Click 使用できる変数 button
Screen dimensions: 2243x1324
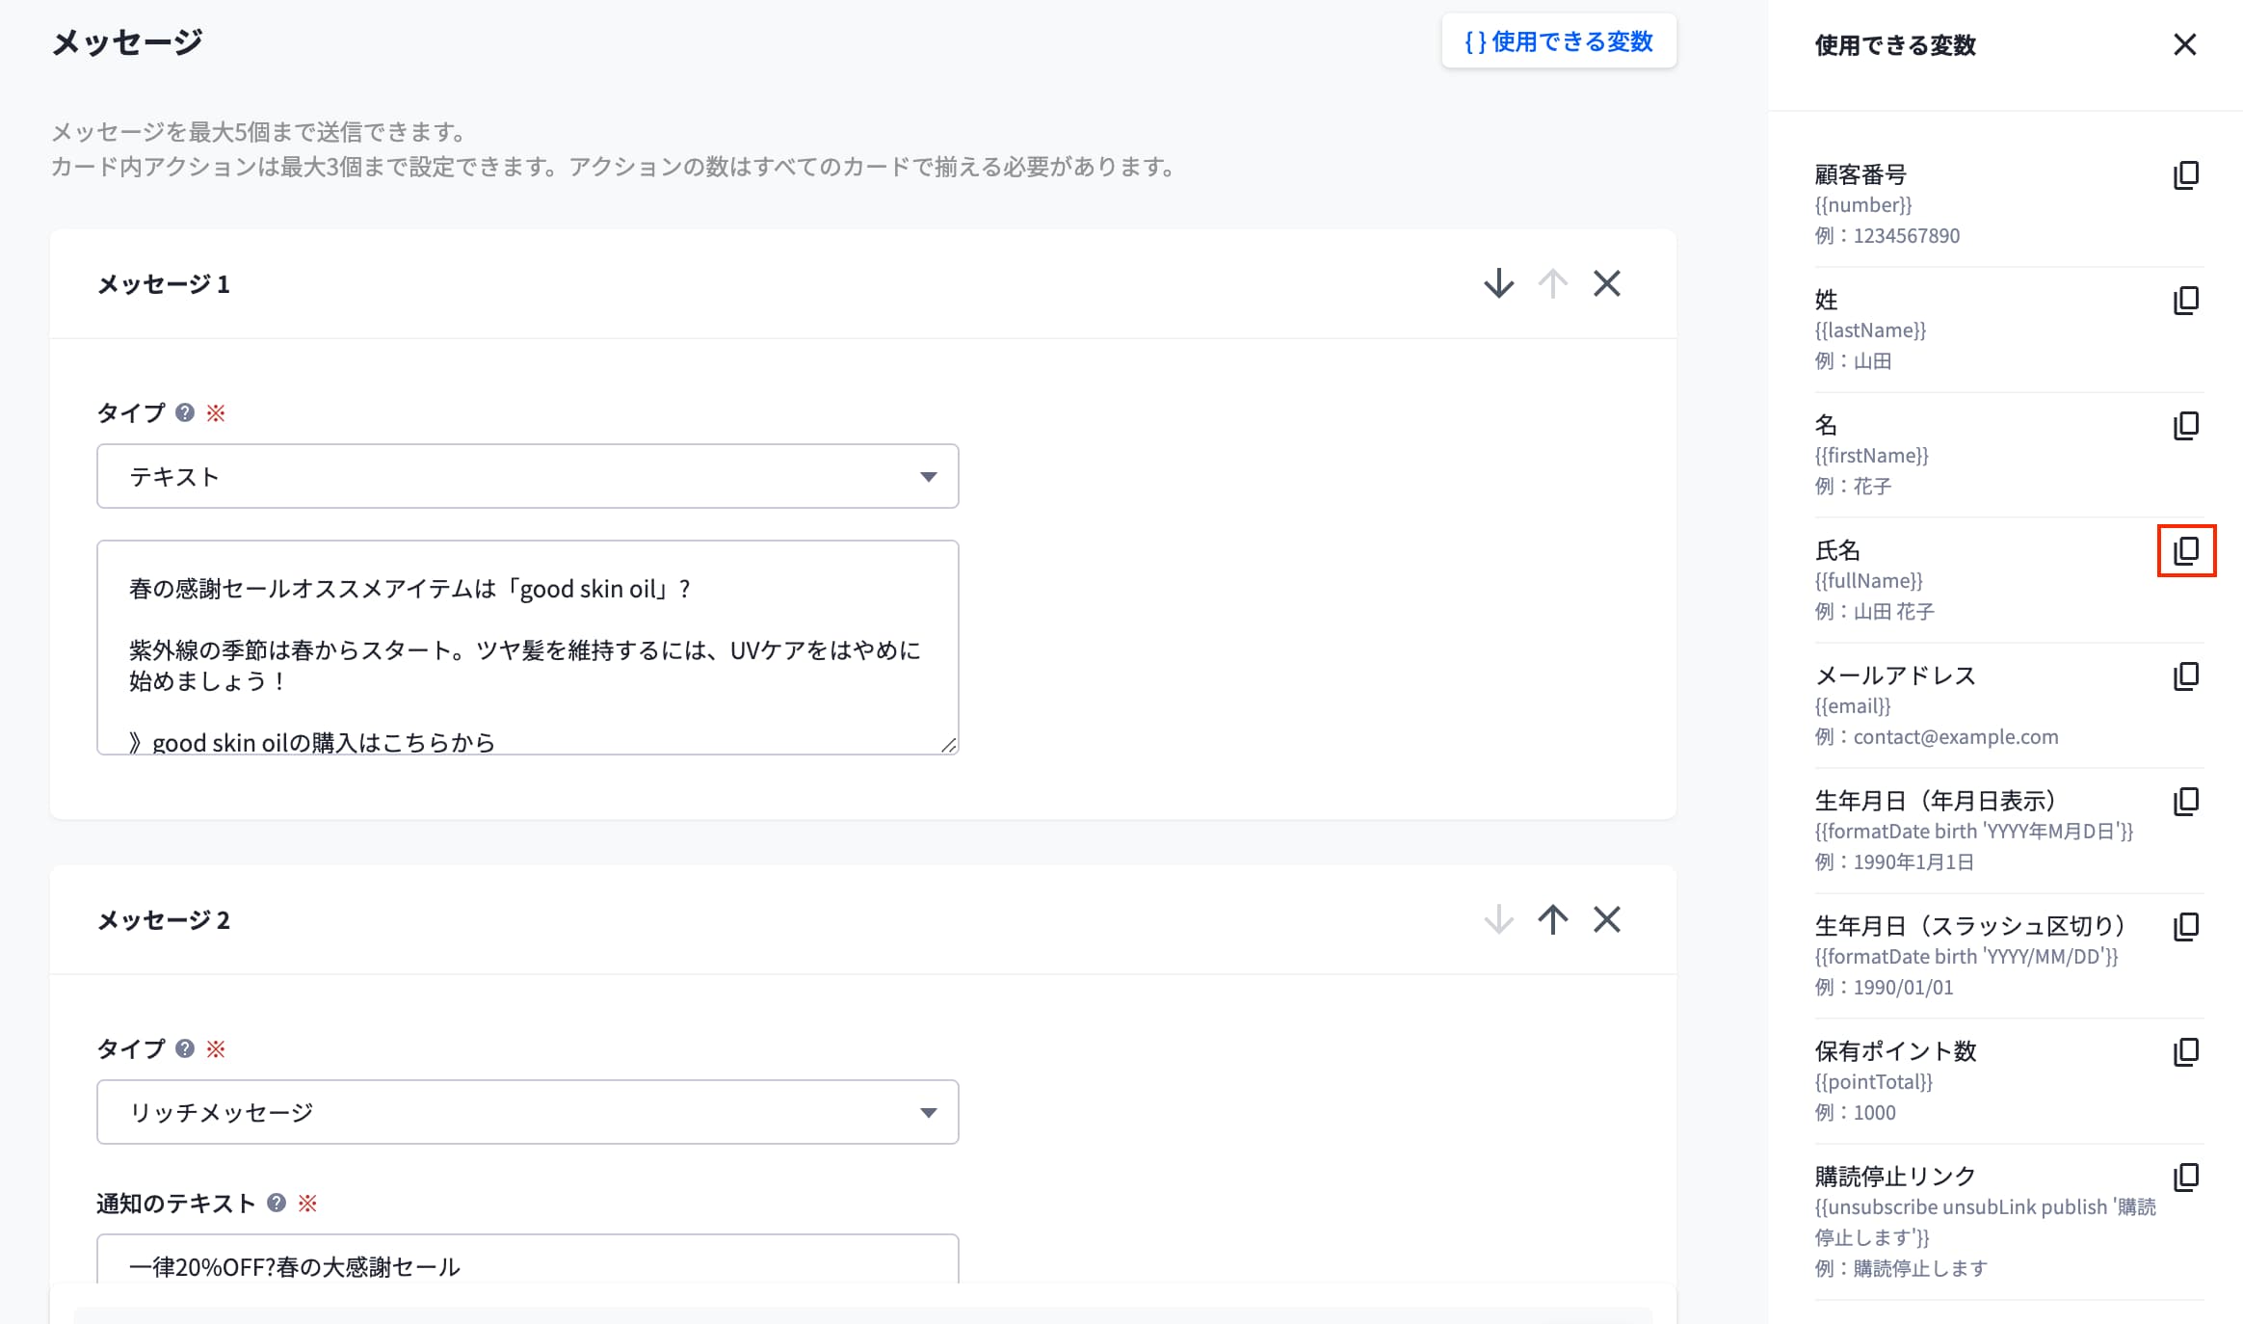(1558, 41)
